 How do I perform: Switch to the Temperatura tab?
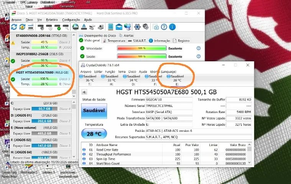114,41
